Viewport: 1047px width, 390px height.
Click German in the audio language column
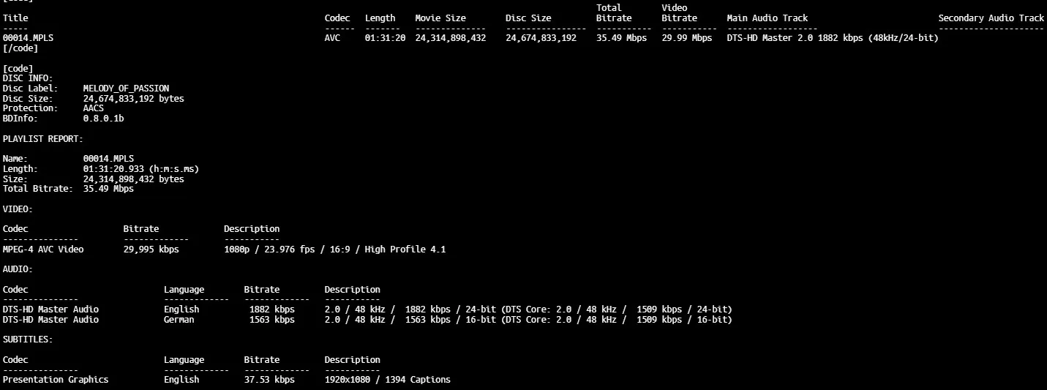click(179, 320)
